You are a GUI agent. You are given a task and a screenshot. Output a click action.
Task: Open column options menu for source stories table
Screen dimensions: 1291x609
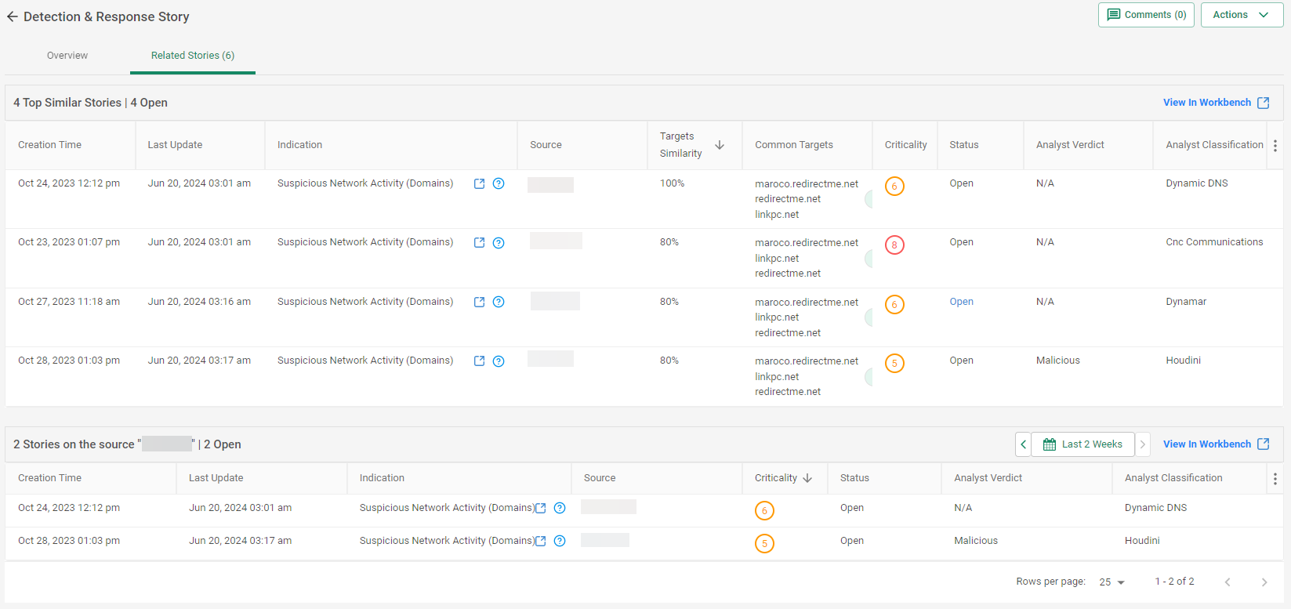[1275, 479]
